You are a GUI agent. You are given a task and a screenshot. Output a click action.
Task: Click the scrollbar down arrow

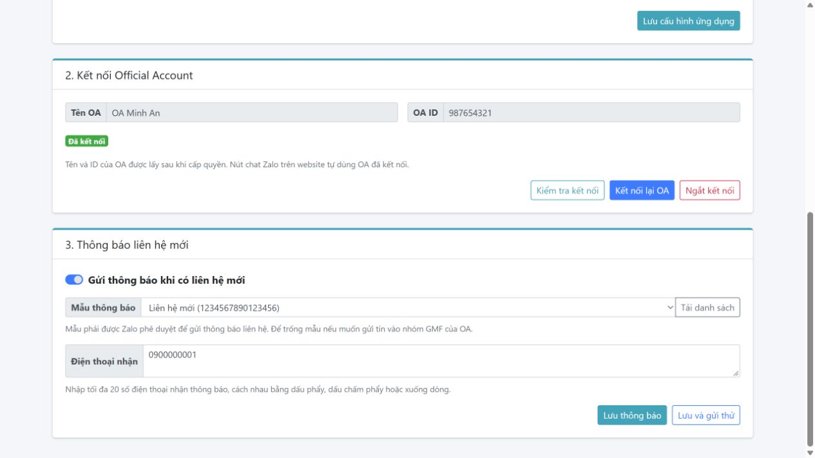810,453
